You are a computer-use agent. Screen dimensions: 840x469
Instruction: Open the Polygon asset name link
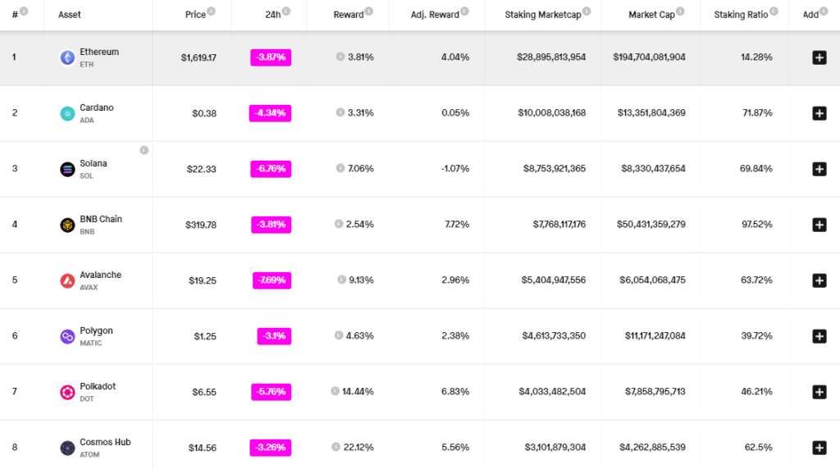pos(96,330)
